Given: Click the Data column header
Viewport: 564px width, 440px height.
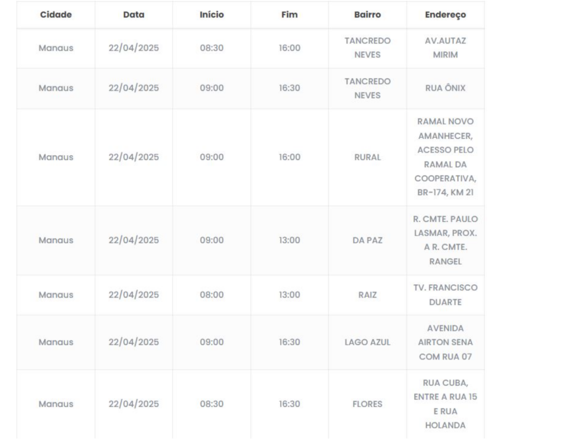Looking at the screenshot, I should coord(133,15).
